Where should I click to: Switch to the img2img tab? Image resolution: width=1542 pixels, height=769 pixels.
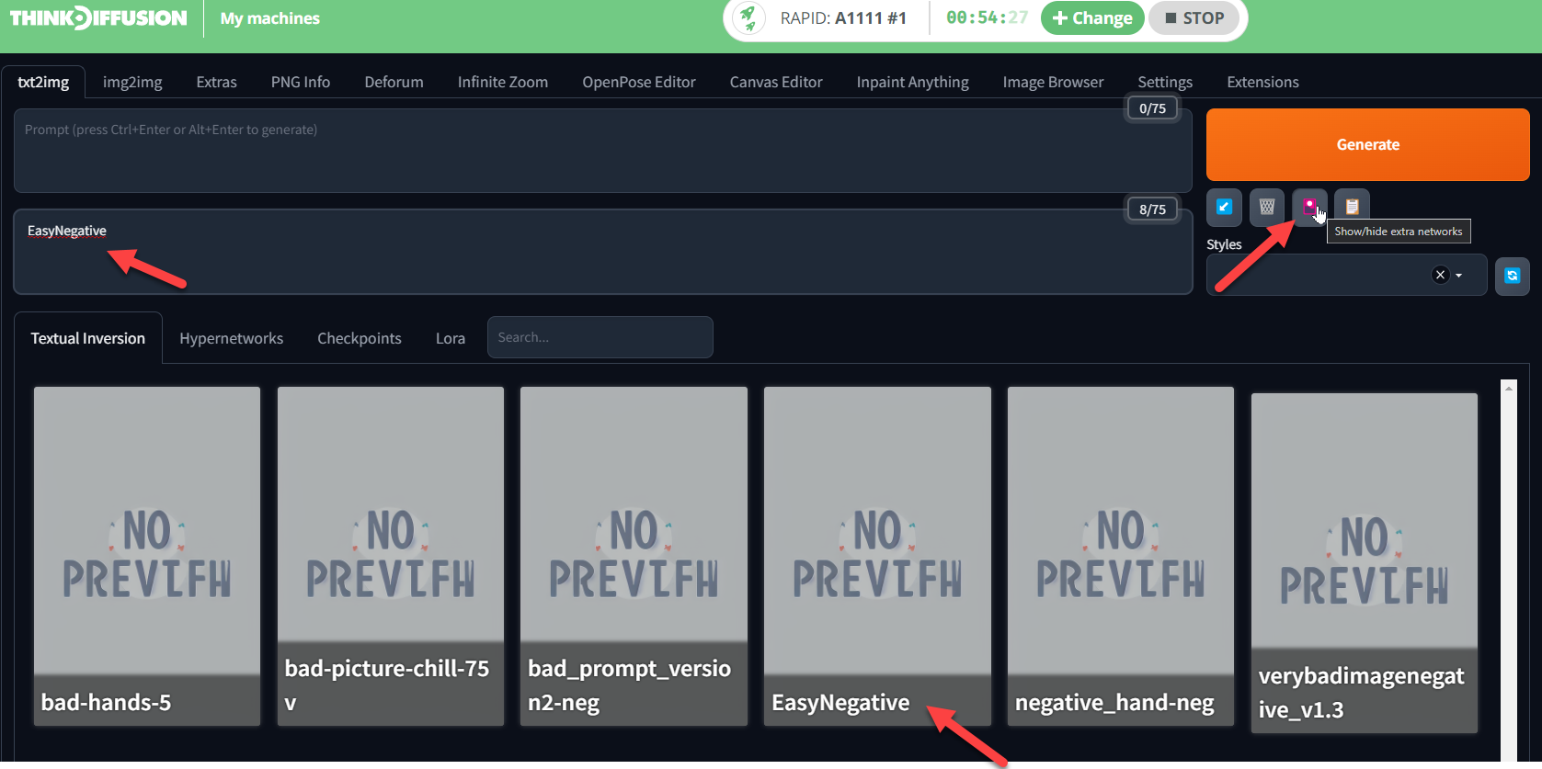click(x=132, y=82)
